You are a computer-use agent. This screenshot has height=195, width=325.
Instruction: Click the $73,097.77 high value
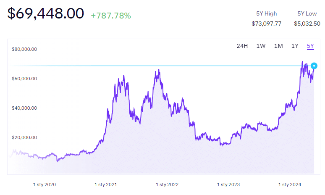(x=266, y=24)
